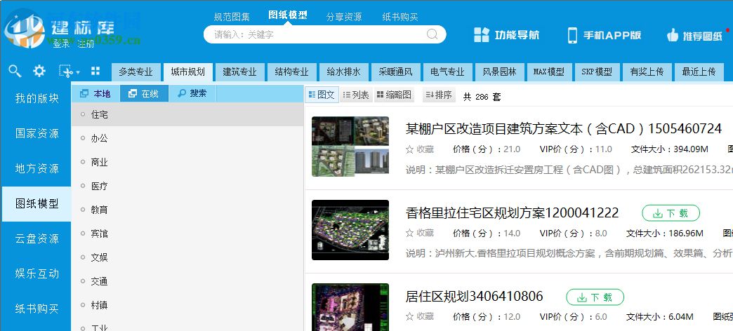Select the 风景园林 category tab
Viewport: 733px width, 331px height.
click(x=499, y=72)
